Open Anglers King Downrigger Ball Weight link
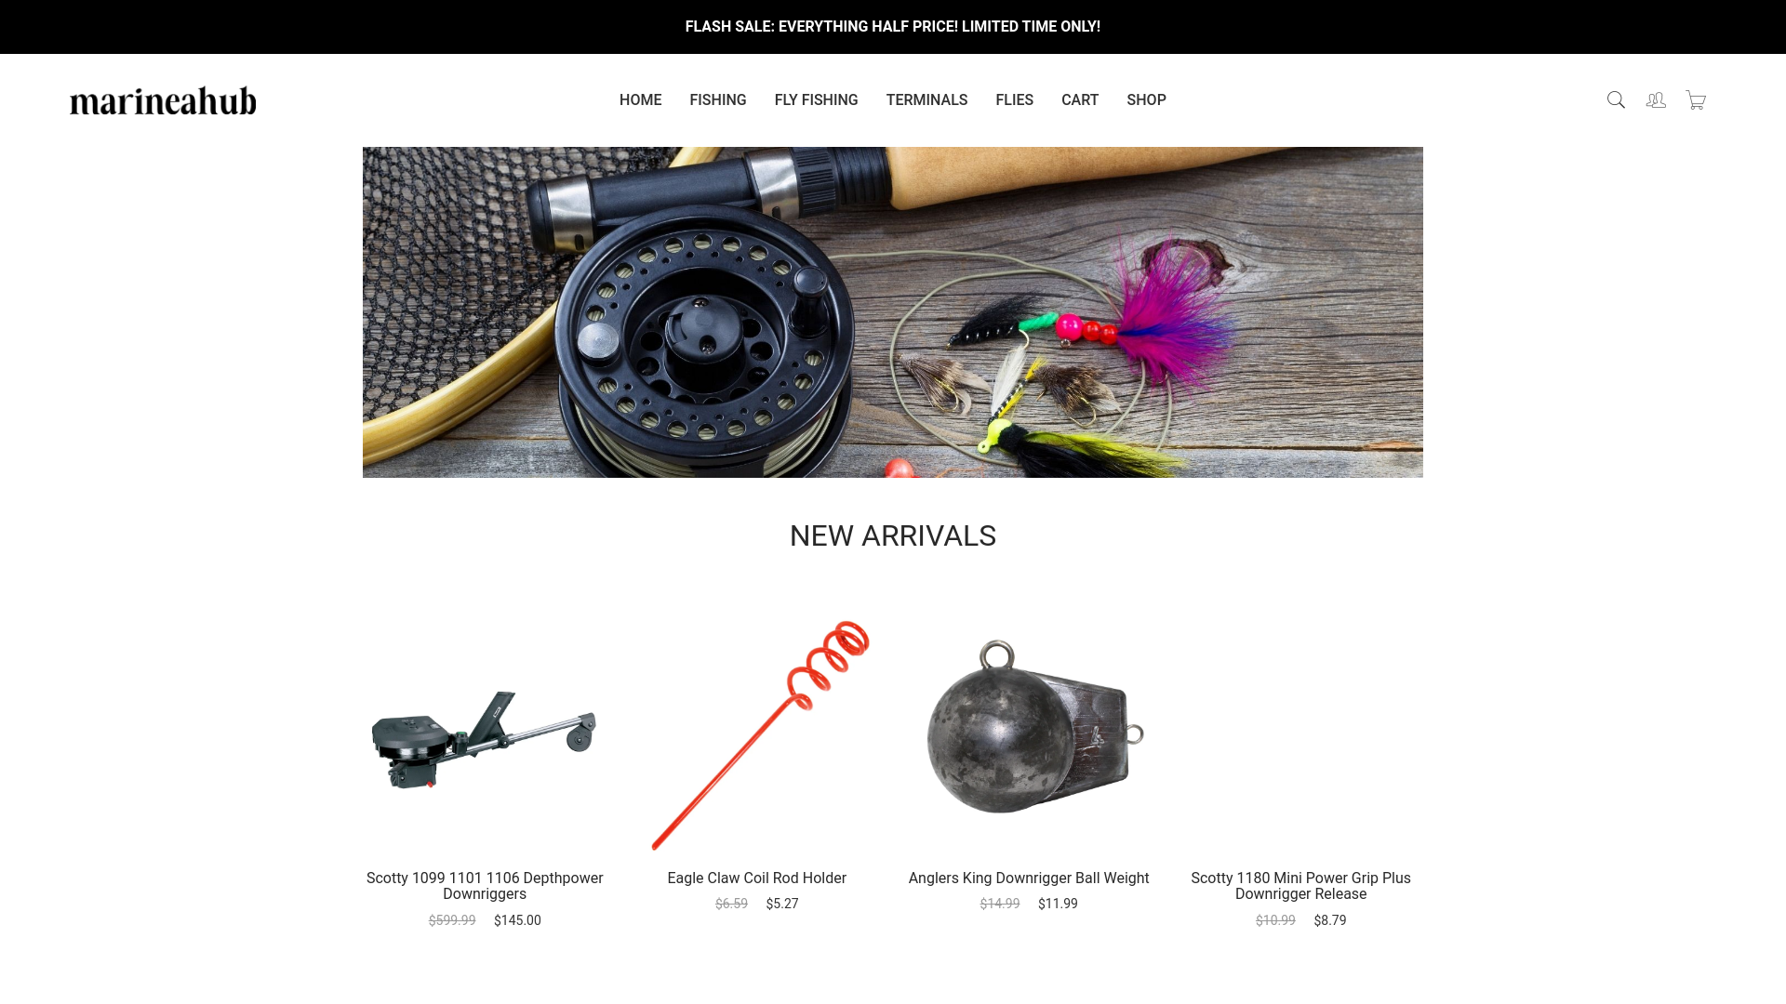This screenshot has width=1786, height=1004. 1029,878
